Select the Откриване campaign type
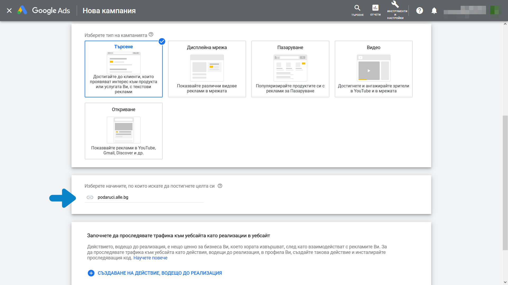Viewport: 508px width, 285px height. pos(124,131)
